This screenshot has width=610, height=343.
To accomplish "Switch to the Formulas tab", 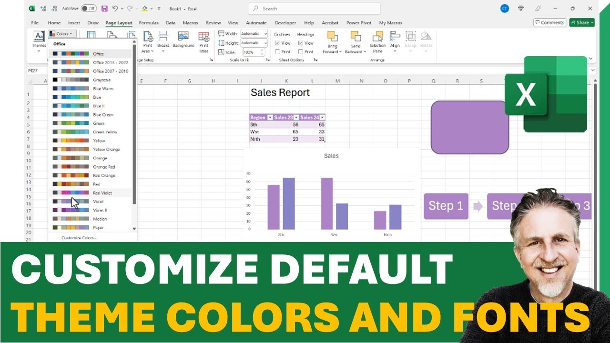I will click(x=149, y=23).
